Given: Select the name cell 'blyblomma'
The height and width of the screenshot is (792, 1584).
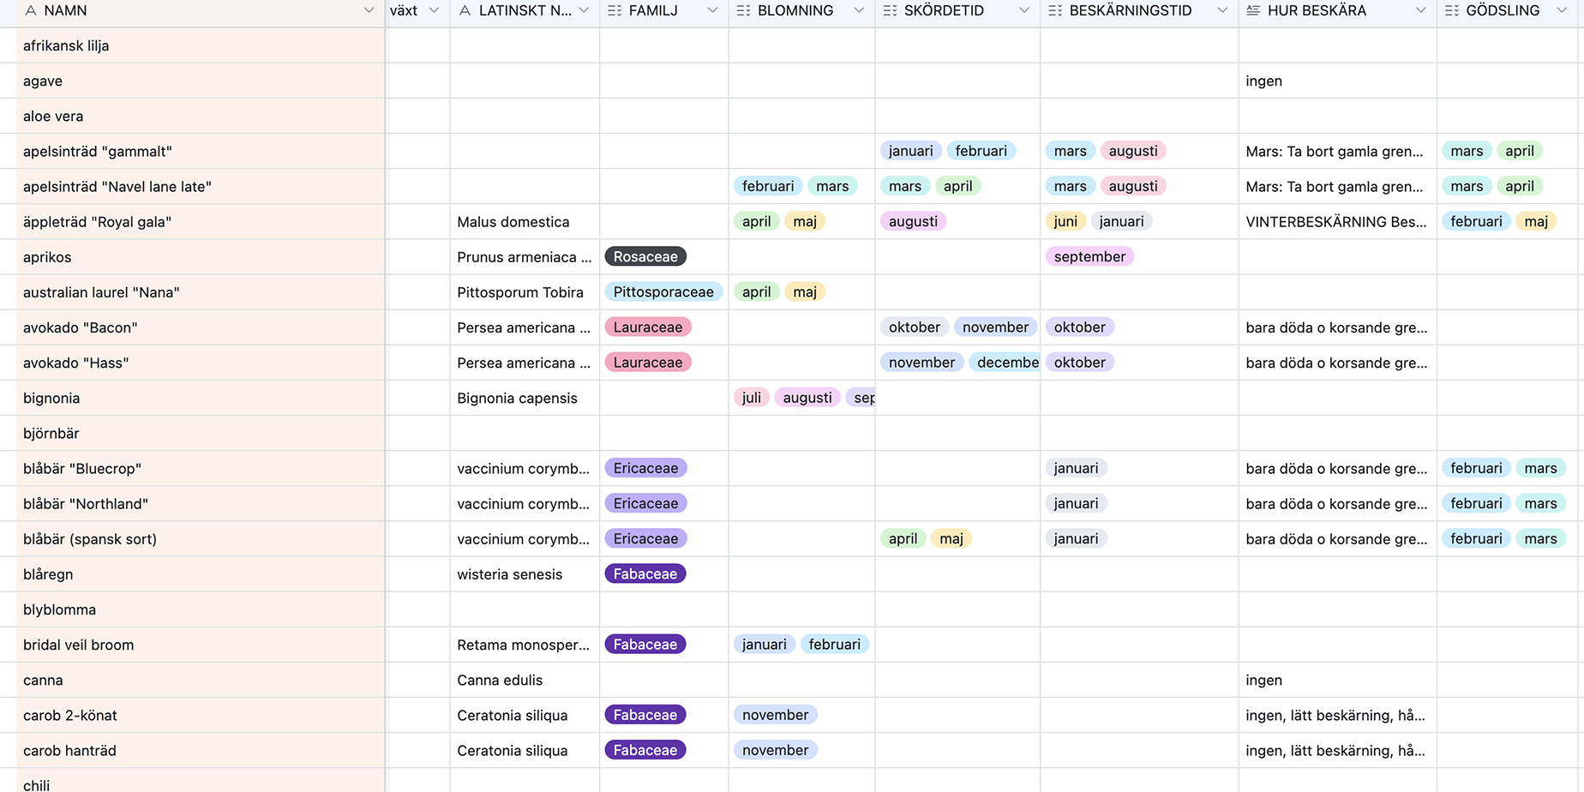Looking at the screenshot, I should click(x=201, y=609).
